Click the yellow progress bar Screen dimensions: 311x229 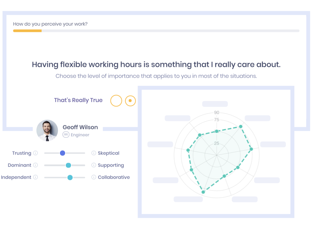pyautogui.click(x=27, y=31)
